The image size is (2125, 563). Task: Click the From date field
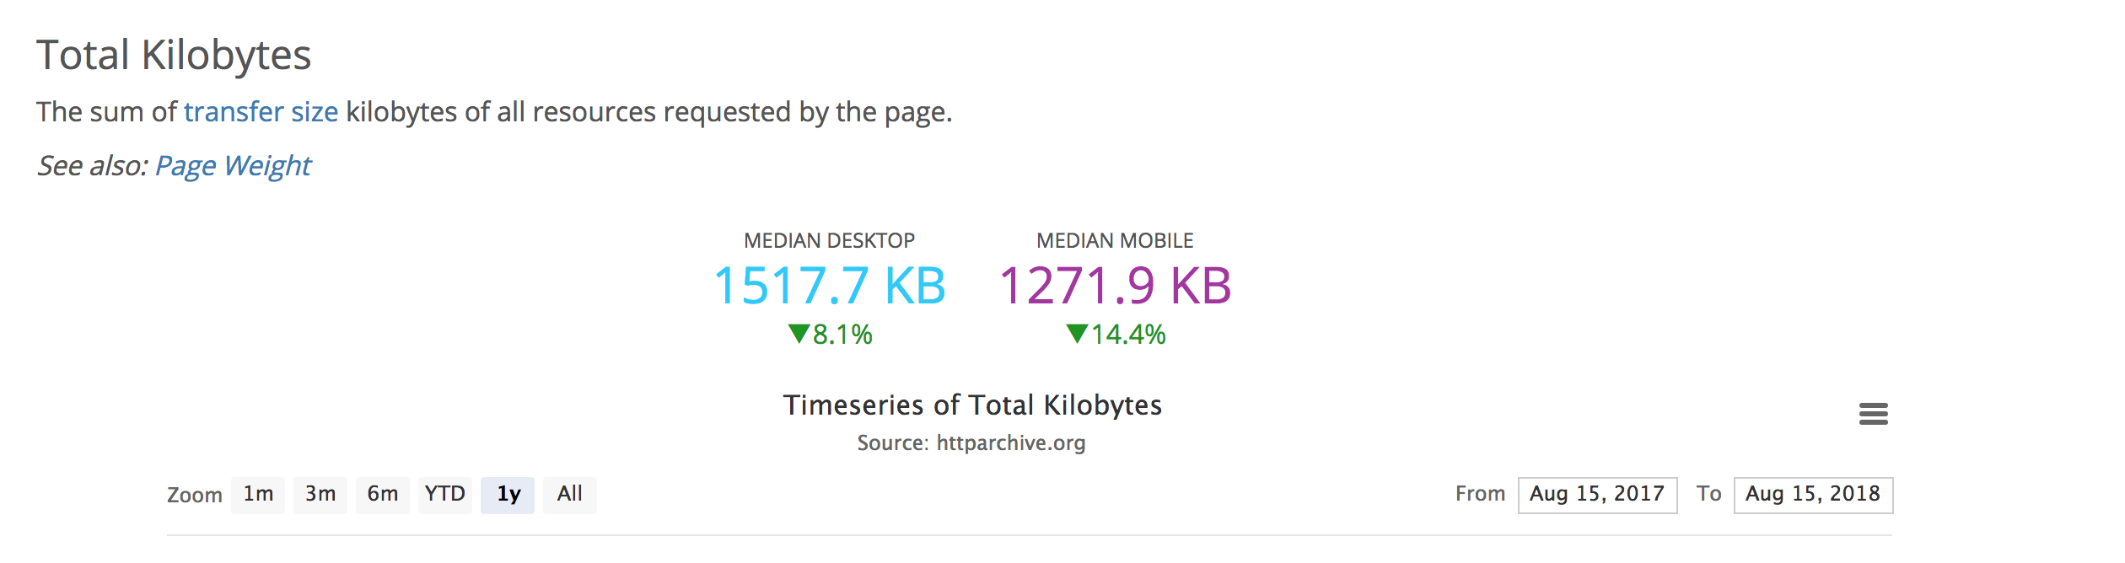click(x=1597, y=495)
